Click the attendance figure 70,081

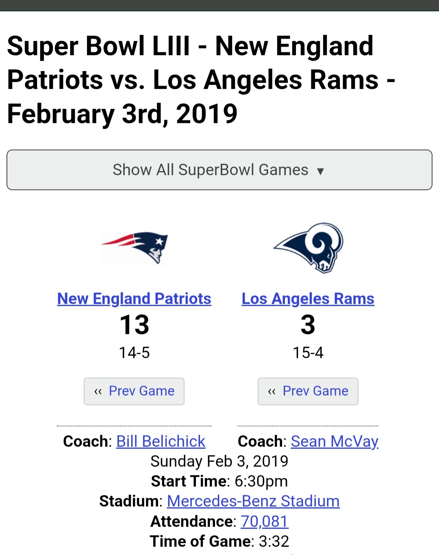(x=265, y=521)
